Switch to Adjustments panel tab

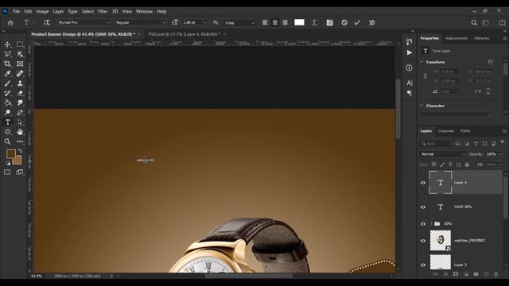point(457,38)
